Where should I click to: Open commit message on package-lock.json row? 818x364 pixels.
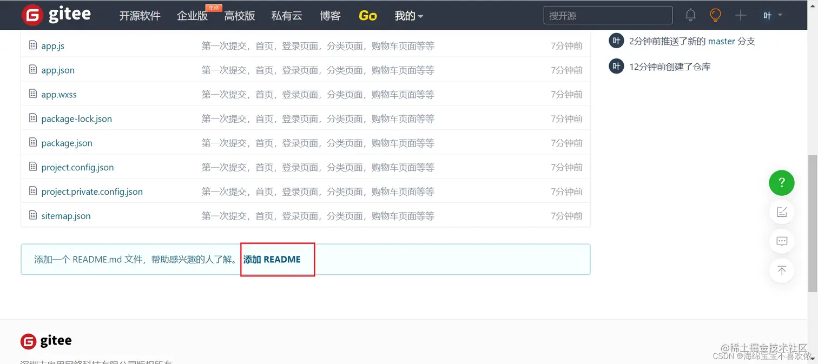[x=318, y=119]
